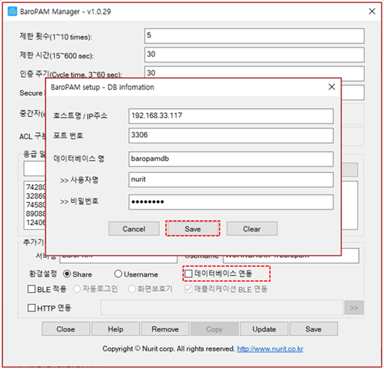The image size is (384, 370).
Task: Click the 포트 번호 label
Action: click(x=68, y=135)
